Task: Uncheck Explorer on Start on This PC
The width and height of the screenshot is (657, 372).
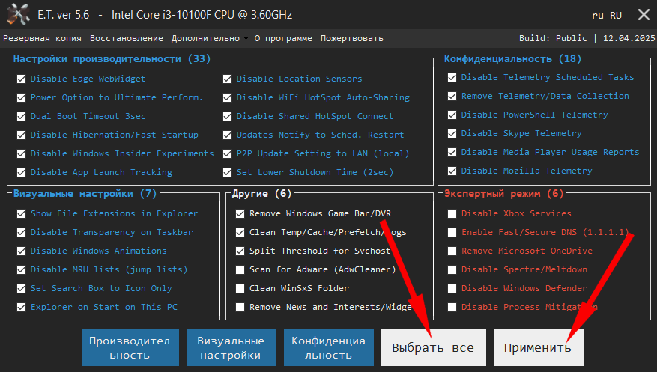Action: pyautogui.click(x=22, y=307)
